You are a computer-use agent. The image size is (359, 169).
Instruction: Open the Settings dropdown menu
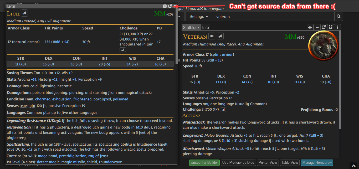click(x=198, y=16)
